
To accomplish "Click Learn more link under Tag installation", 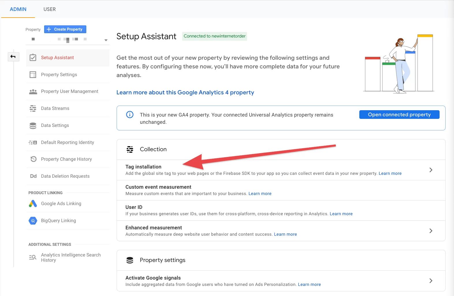I will pos(390,173).
